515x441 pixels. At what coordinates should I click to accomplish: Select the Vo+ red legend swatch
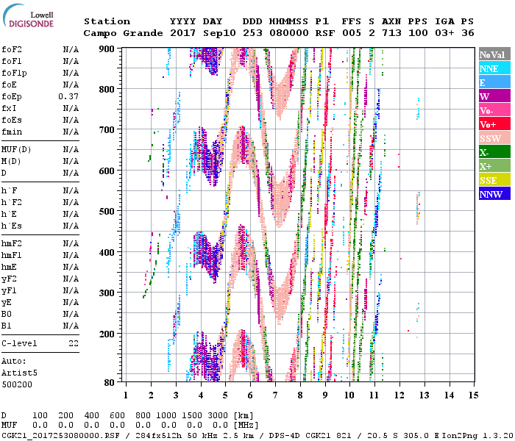pyautogui.click(x=494, y=124)
